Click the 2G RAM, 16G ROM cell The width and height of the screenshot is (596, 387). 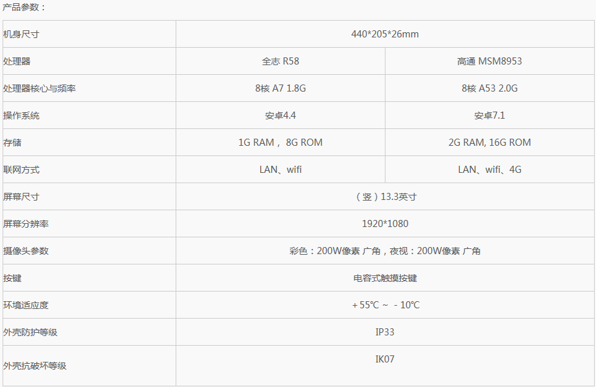(489, 143)
